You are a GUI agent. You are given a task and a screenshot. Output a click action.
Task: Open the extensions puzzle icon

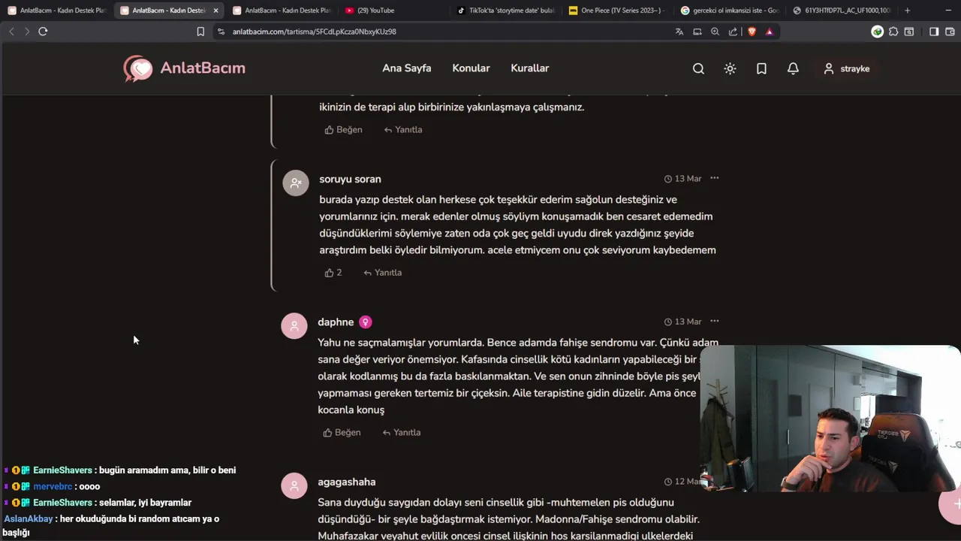click(893, 32)
